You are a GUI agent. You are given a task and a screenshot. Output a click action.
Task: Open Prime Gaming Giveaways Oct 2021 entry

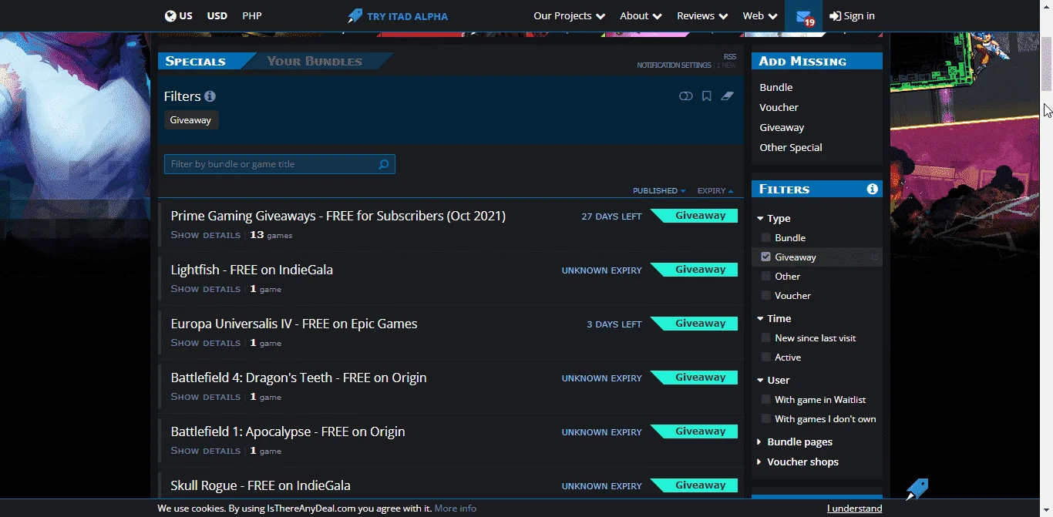[338, 216]
